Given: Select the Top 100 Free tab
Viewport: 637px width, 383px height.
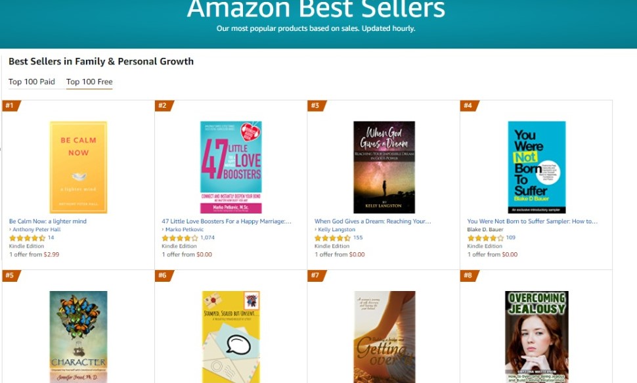Looking at the screenshot, I should click(89, 82).
